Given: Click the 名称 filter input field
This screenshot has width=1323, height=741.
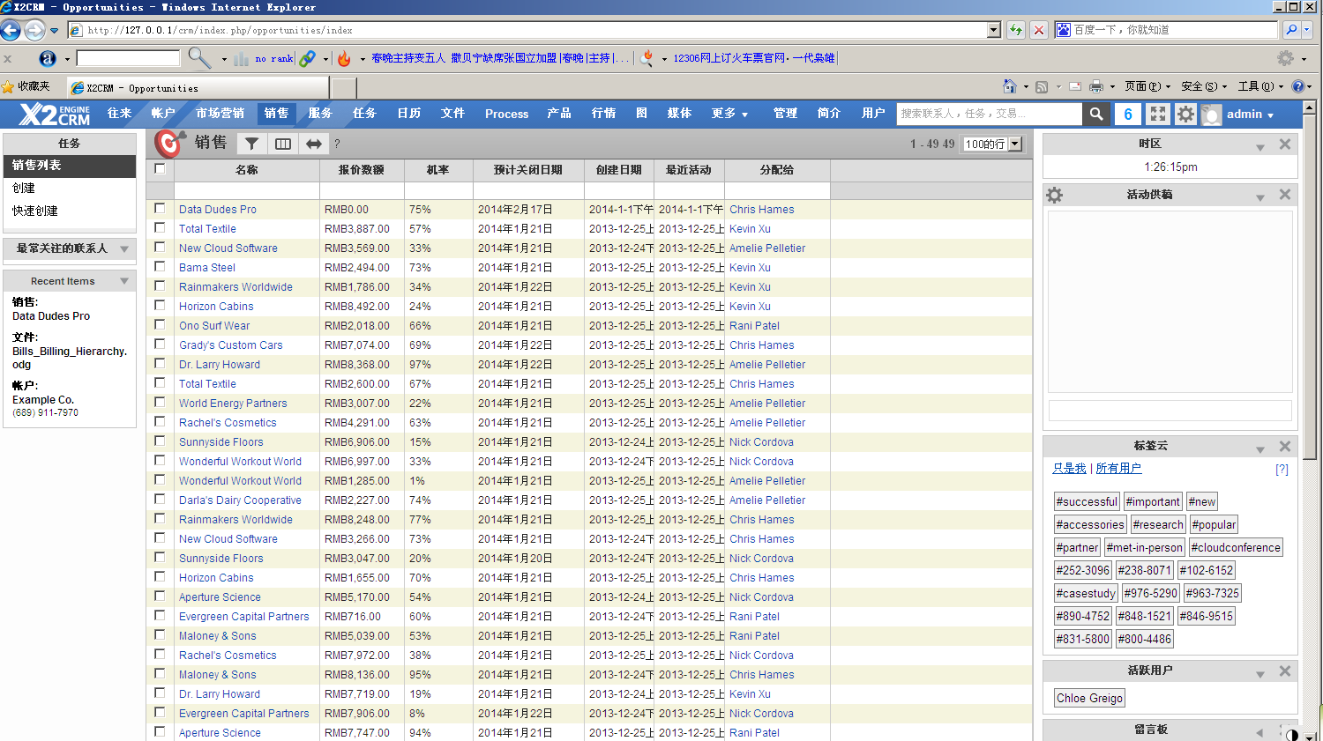Looking at the screenshot, I should pos(247,190).
